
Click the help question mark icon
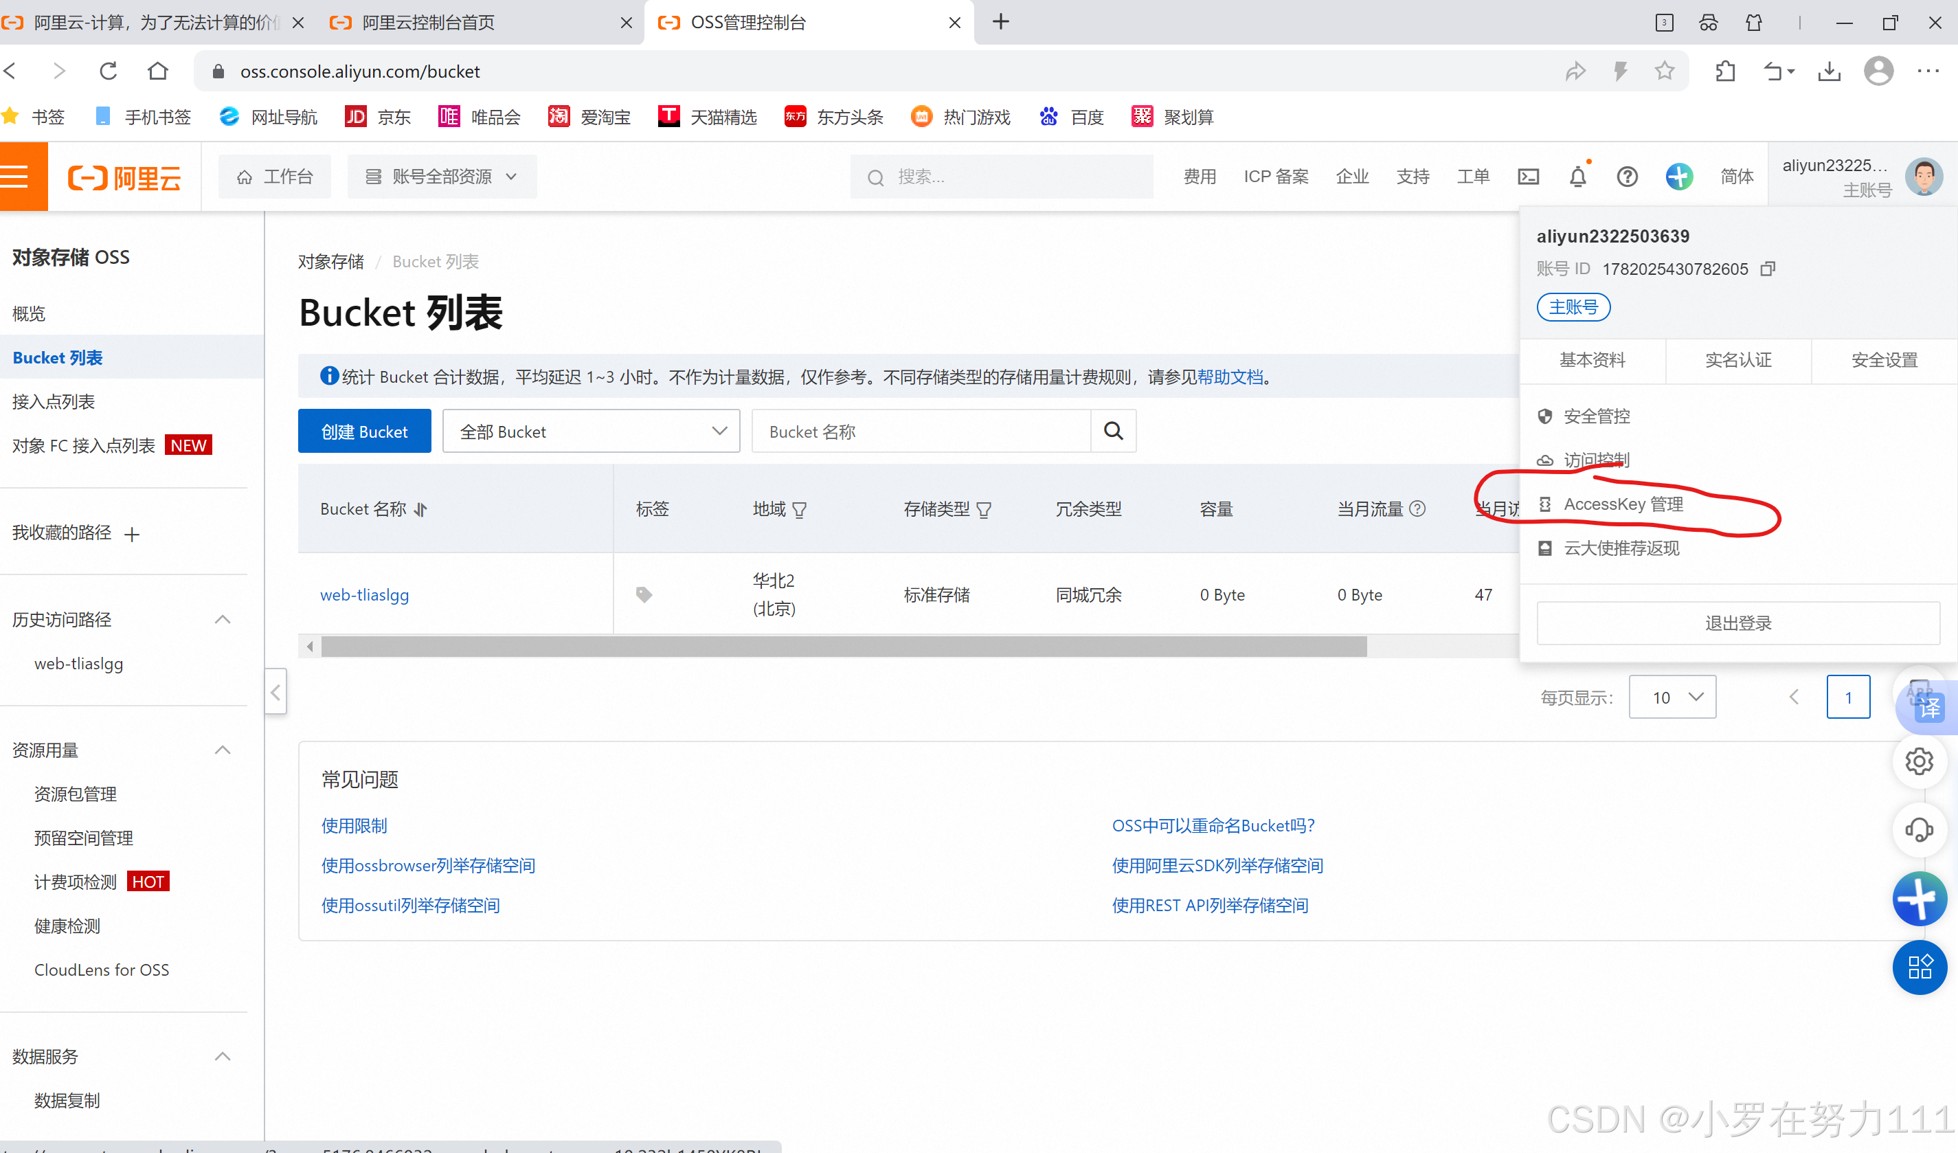(1627, 177)
